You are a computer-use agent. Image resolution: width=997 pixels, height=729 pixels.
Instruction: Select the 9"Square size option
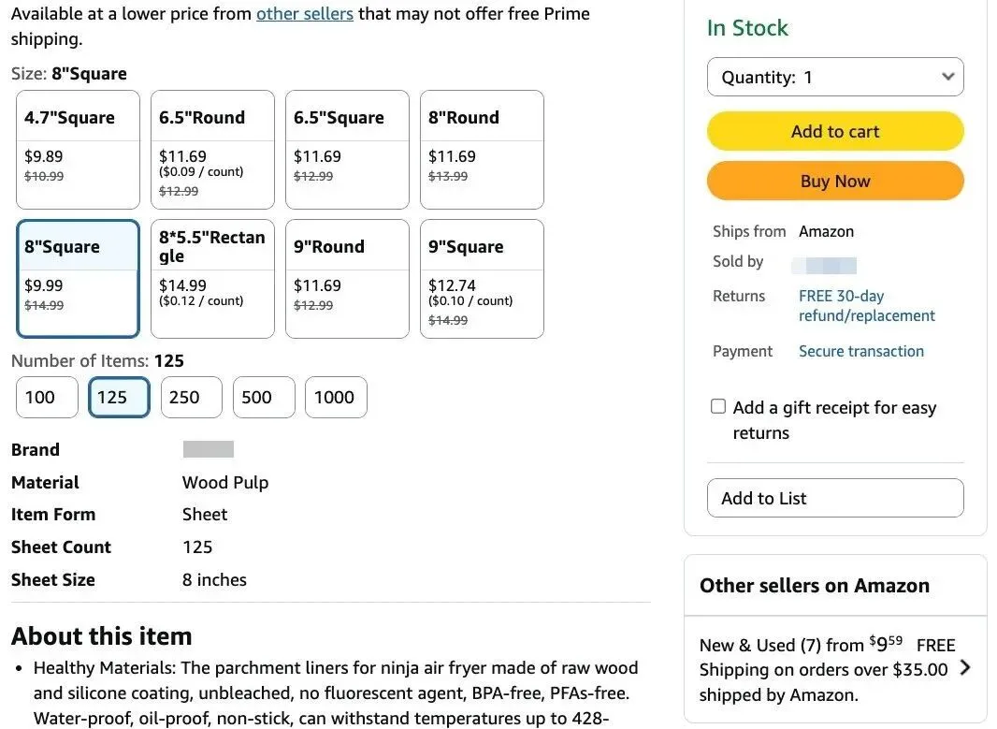click(482, 279)
